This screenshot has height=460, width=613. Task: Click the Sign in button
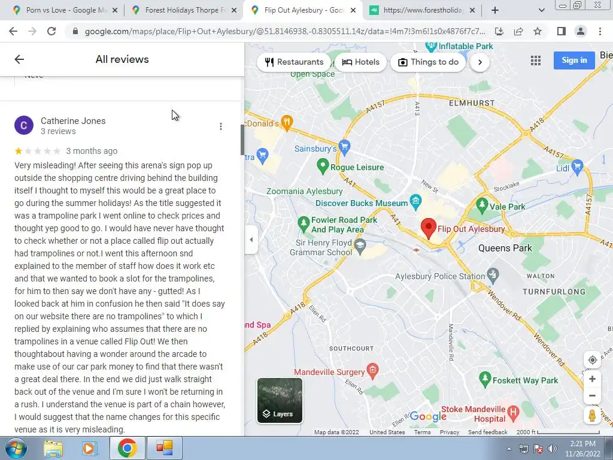click(x=574, y=60)
